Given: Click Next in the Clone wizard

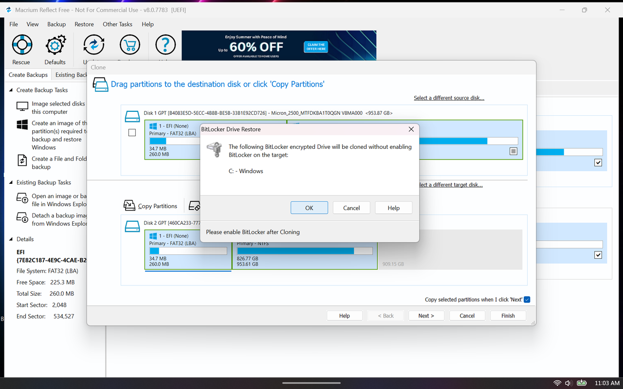Looking at the screenshot, I should tap(426, 316).
